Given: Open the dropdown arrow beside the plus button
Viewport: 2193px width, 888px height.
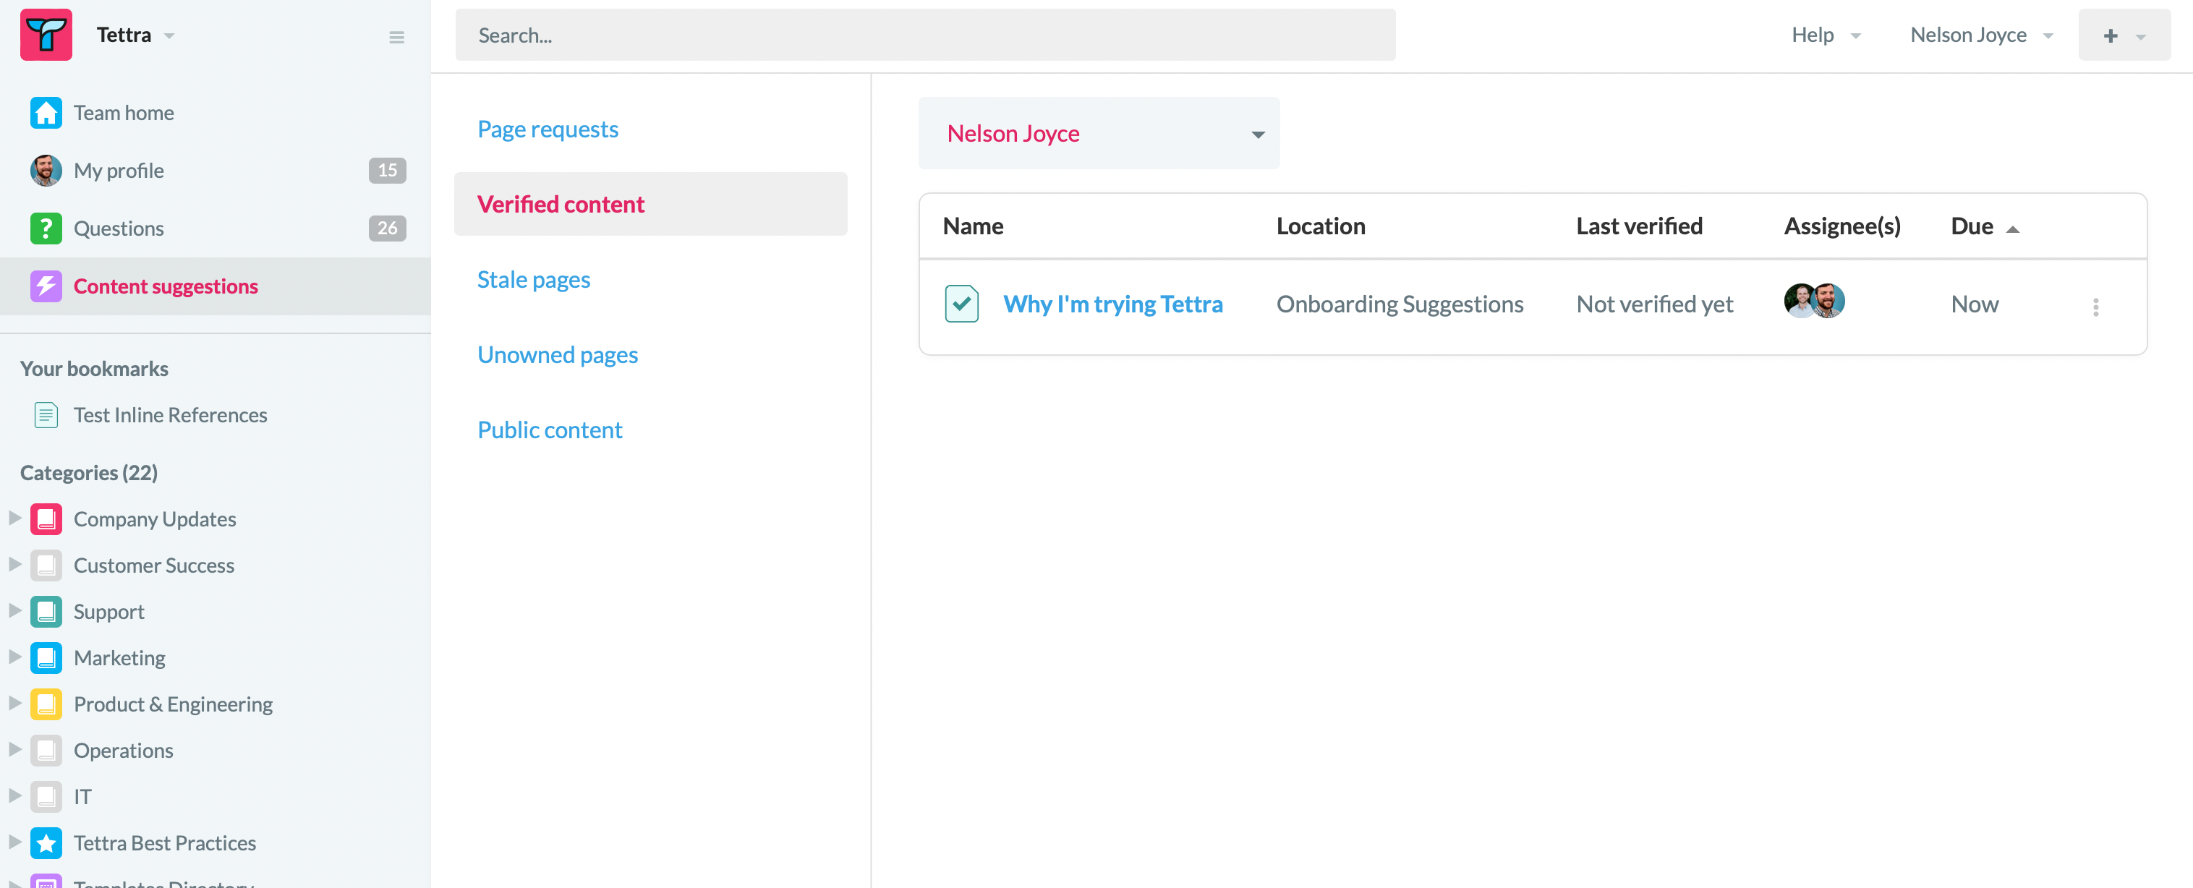Looking at the screenshot, I should tap(2140, 37).
